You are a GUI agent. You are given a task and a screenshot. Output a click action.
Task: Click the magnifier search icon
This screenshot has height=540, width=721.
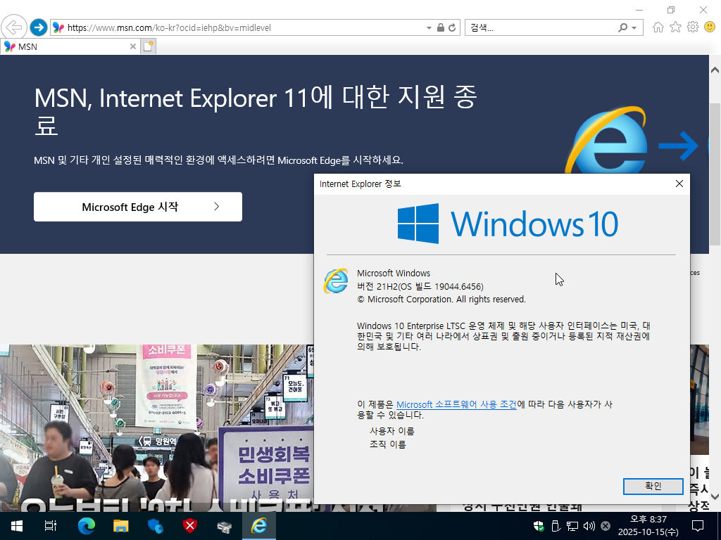(x=622, y=27)
